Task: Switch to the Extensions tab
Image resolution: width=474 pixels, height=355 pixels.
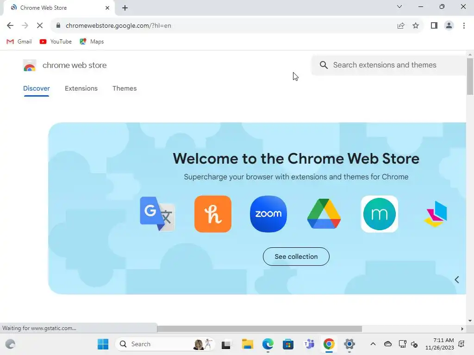Action: [81, 88]
